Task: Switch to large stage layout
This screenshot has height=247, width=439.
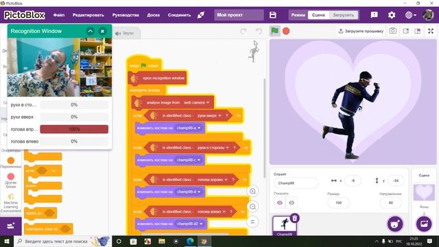Action: (418, 31)
